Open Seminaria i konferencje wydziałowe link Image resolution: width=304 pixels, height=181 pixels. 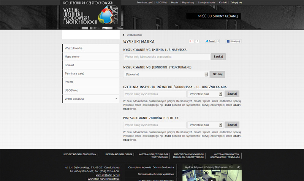[x=156, y=174]
